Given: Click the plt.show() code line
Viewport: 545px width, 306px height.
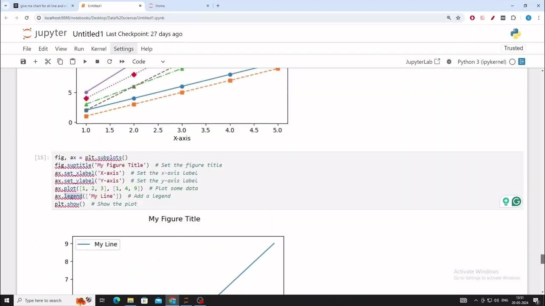Looking at the screenshot, I should pos(70,204).
